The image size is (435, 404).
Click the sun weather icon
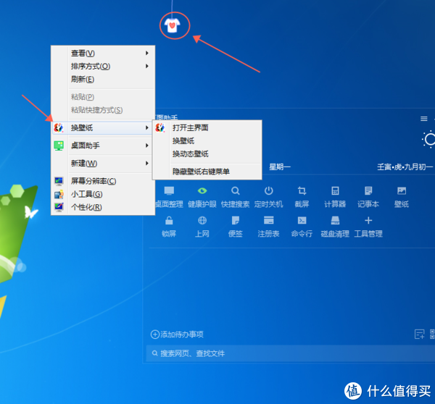coord(428,139)
